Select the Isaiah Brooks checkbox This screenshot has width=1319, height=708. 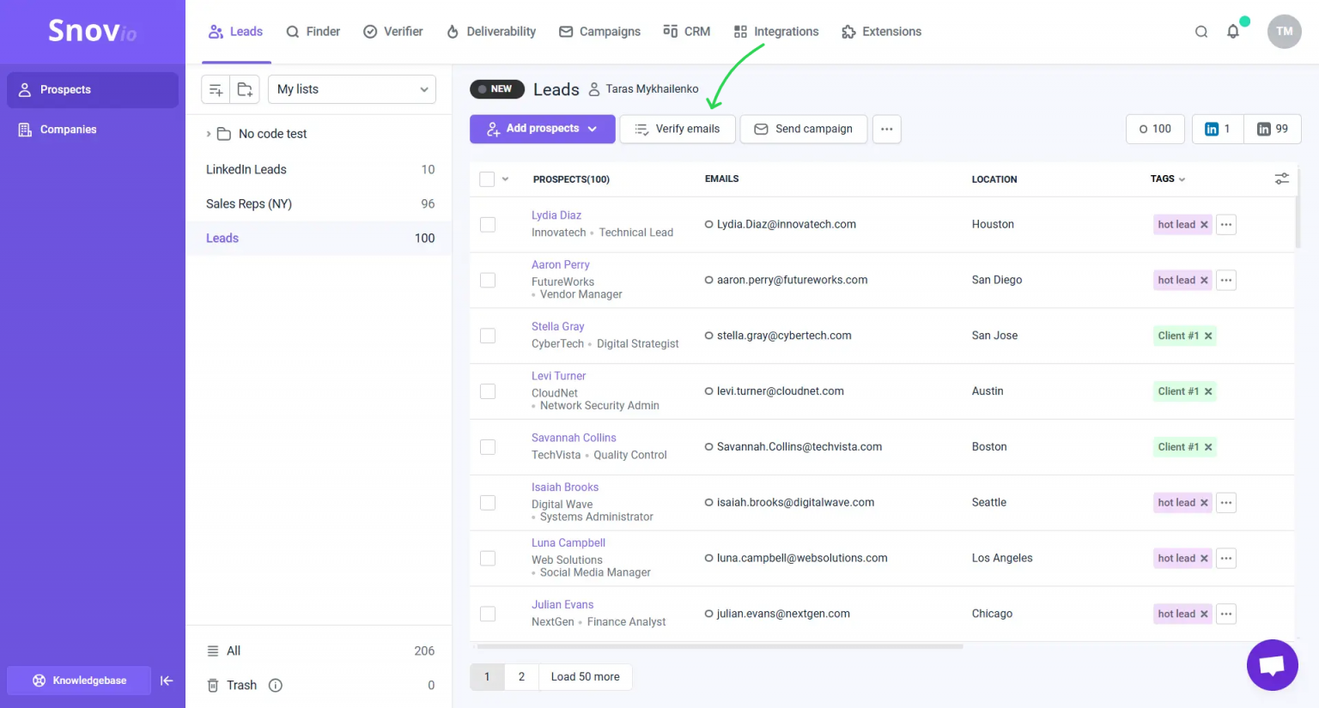[x=488, y=502]
